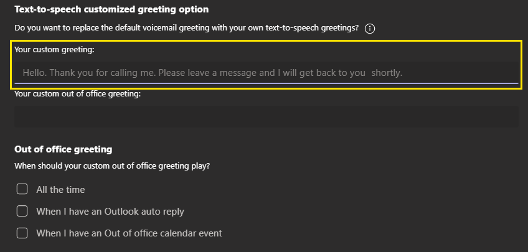The image size is (528, 252).
Task: Click the word shortly in the greeting placeholder
Action: coord(387,73)
